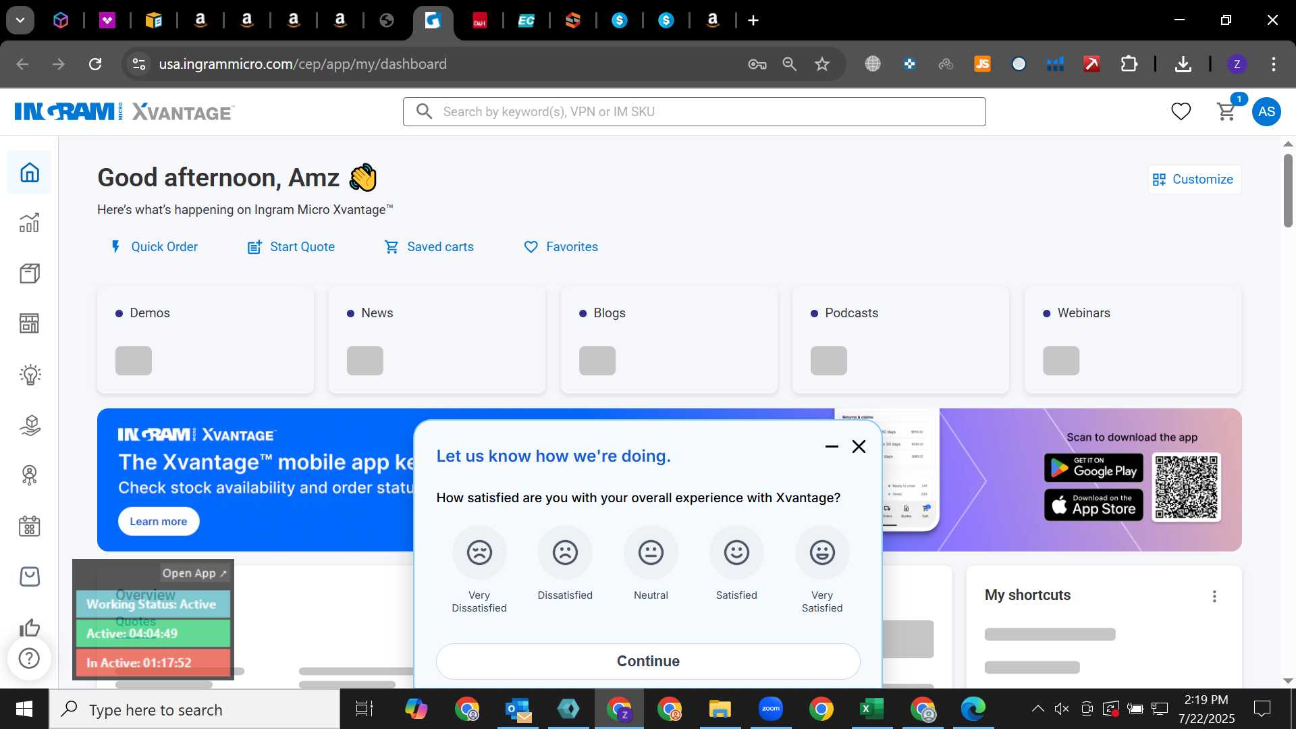Open the Podcasts card
1296x729 pixels.
(900, 340)
